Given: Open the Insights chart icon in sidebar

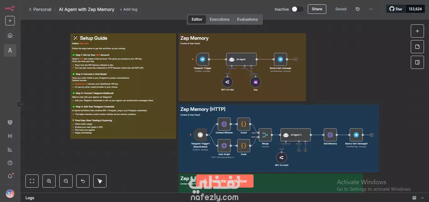Looking at the screenshot, I should pos(10,150).
